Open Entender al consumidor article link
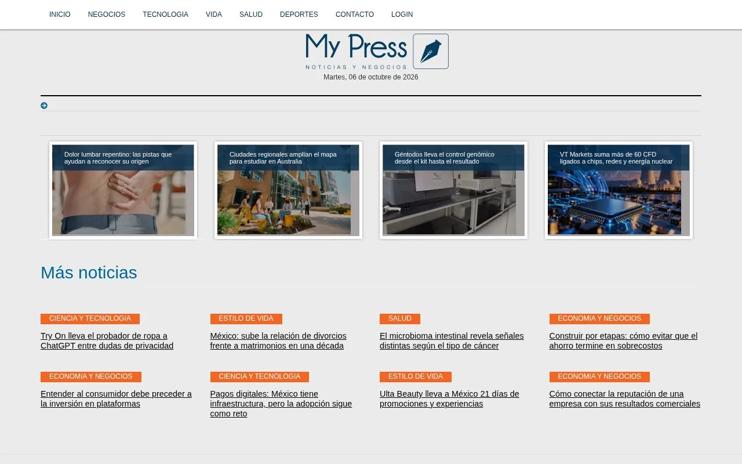Viewport: 742px width, 464px height. click(116, 399)
